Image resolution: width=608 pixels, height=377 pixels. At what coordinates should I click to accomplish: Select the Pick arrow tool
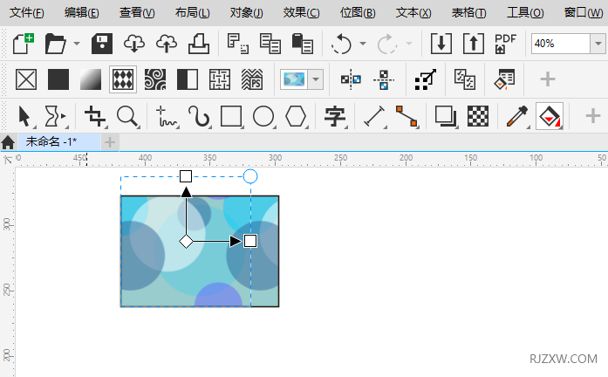(x=24, y=116)
